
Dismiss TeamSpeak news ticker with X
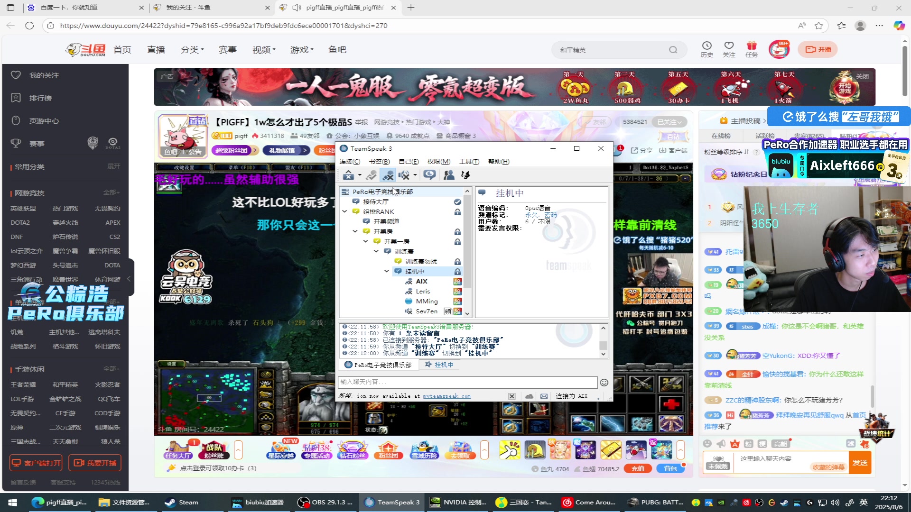coord(511,396)
